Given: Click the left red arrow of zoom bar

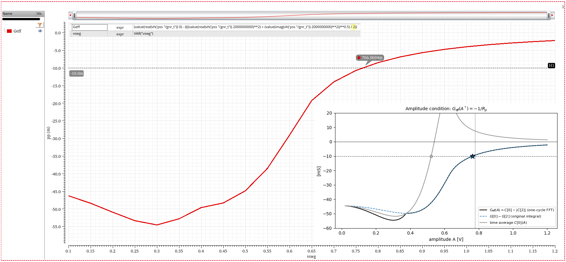Looking at the screenshot, I should point(70,15).
